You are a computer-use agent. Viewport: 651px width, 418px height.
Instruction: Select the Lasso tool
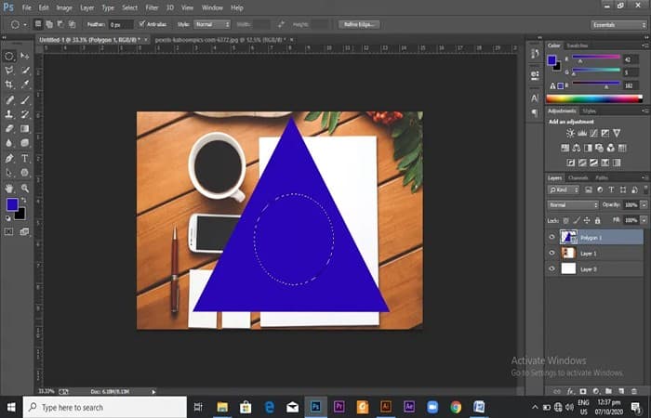tap(9, 70)
